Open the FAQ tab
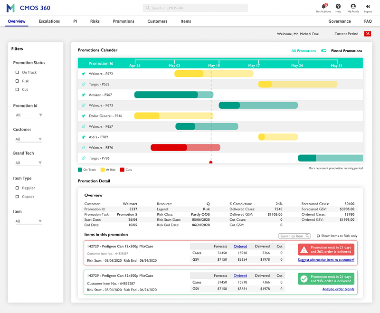The image size is (380, 313). coord(368,21)
